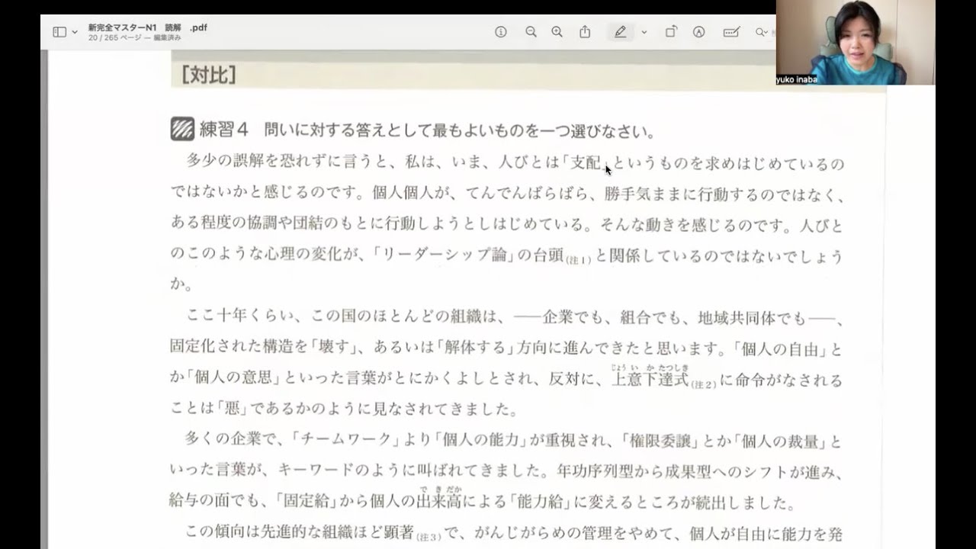
Task: Open the Share menu icon
Action: pos(585,33)
